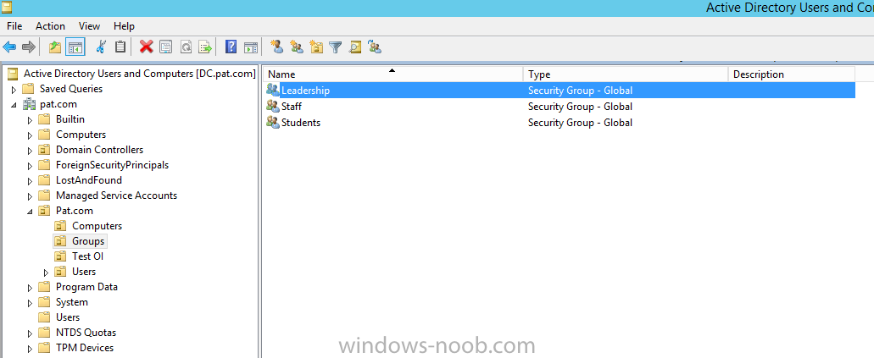Collapse the Pat.com organizational unit
The image size is (874, 358).
[30, 211]
